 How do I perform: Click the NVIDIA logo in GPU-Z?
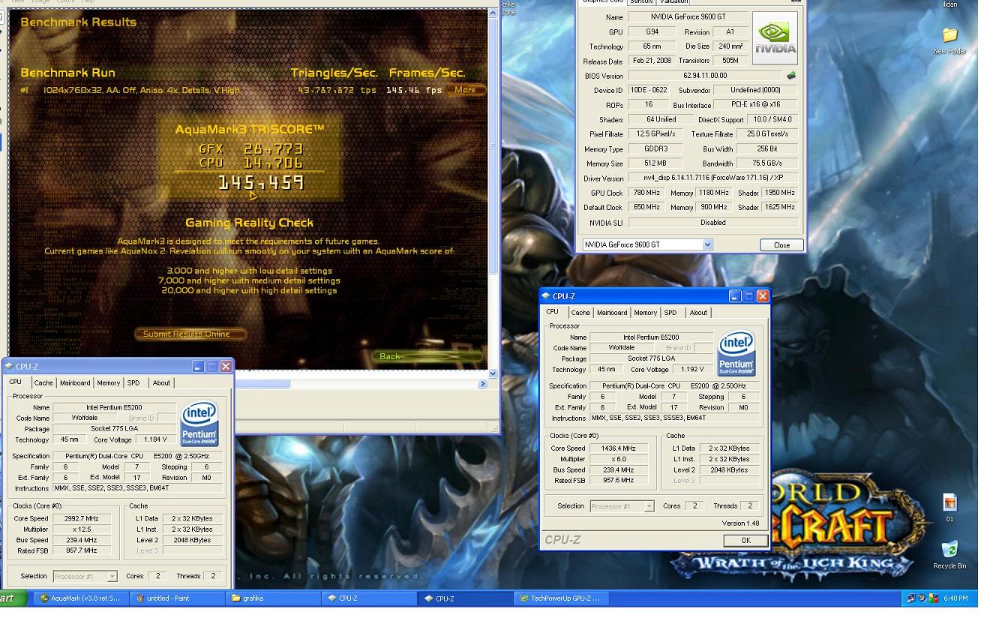pos(775,37)
